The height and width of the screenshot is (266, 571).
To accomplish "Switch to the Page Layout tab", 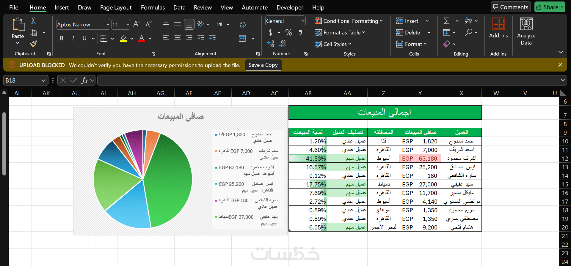I will (116, 7).
